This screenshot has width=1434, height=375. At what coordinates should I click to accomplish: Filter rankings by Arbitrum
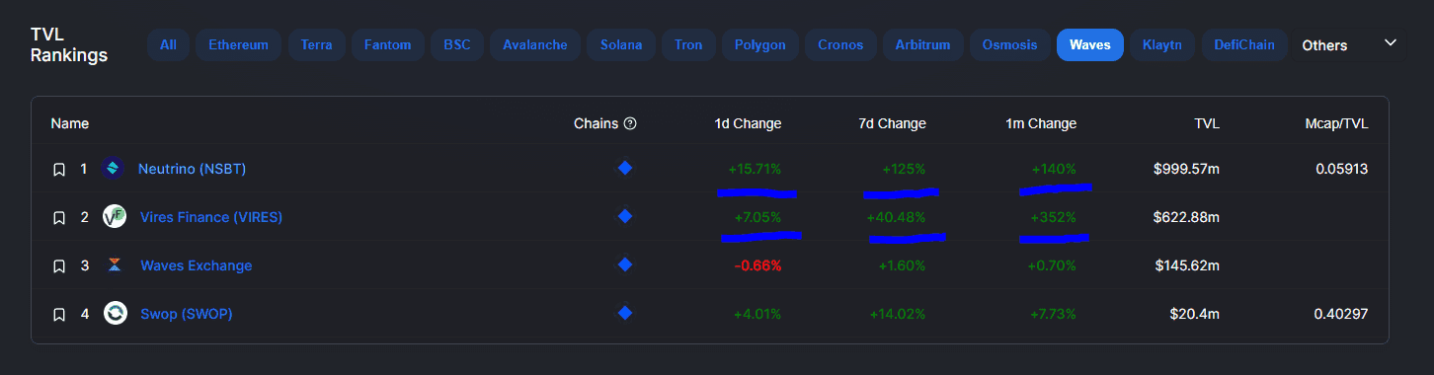(x=922, y=44)
